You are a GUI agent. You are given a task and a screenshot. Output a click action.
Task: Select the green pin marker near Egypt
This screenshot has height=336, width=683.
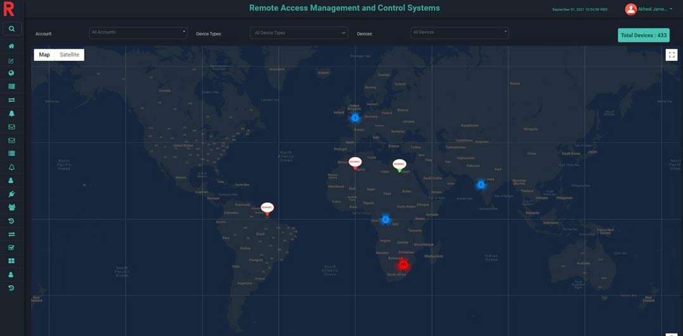pyautogui.click(x=399, y=165)
